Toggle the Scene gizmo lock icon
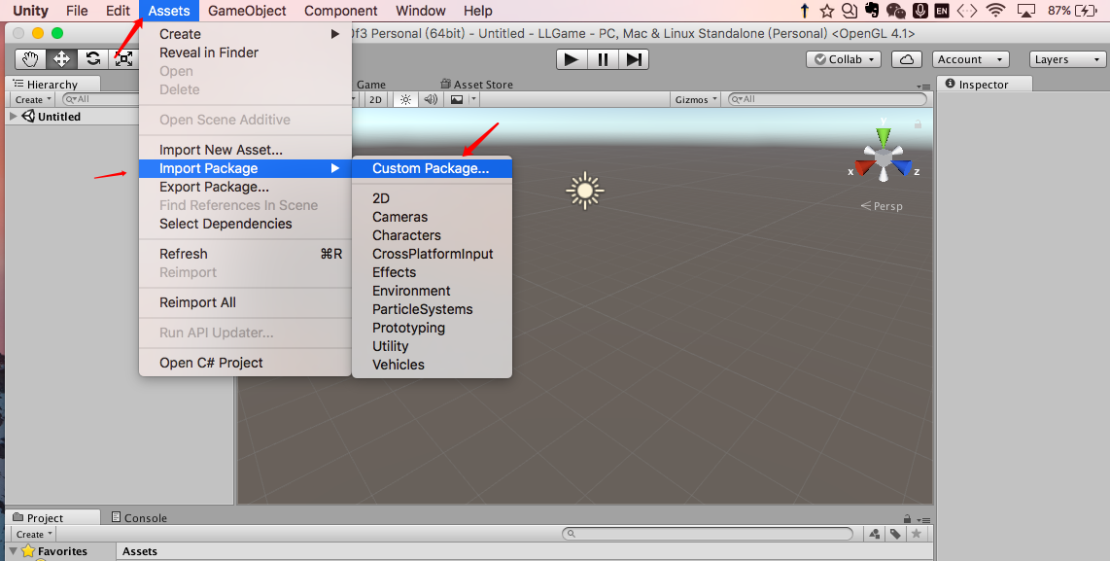1110x561 pixels. 918,123
